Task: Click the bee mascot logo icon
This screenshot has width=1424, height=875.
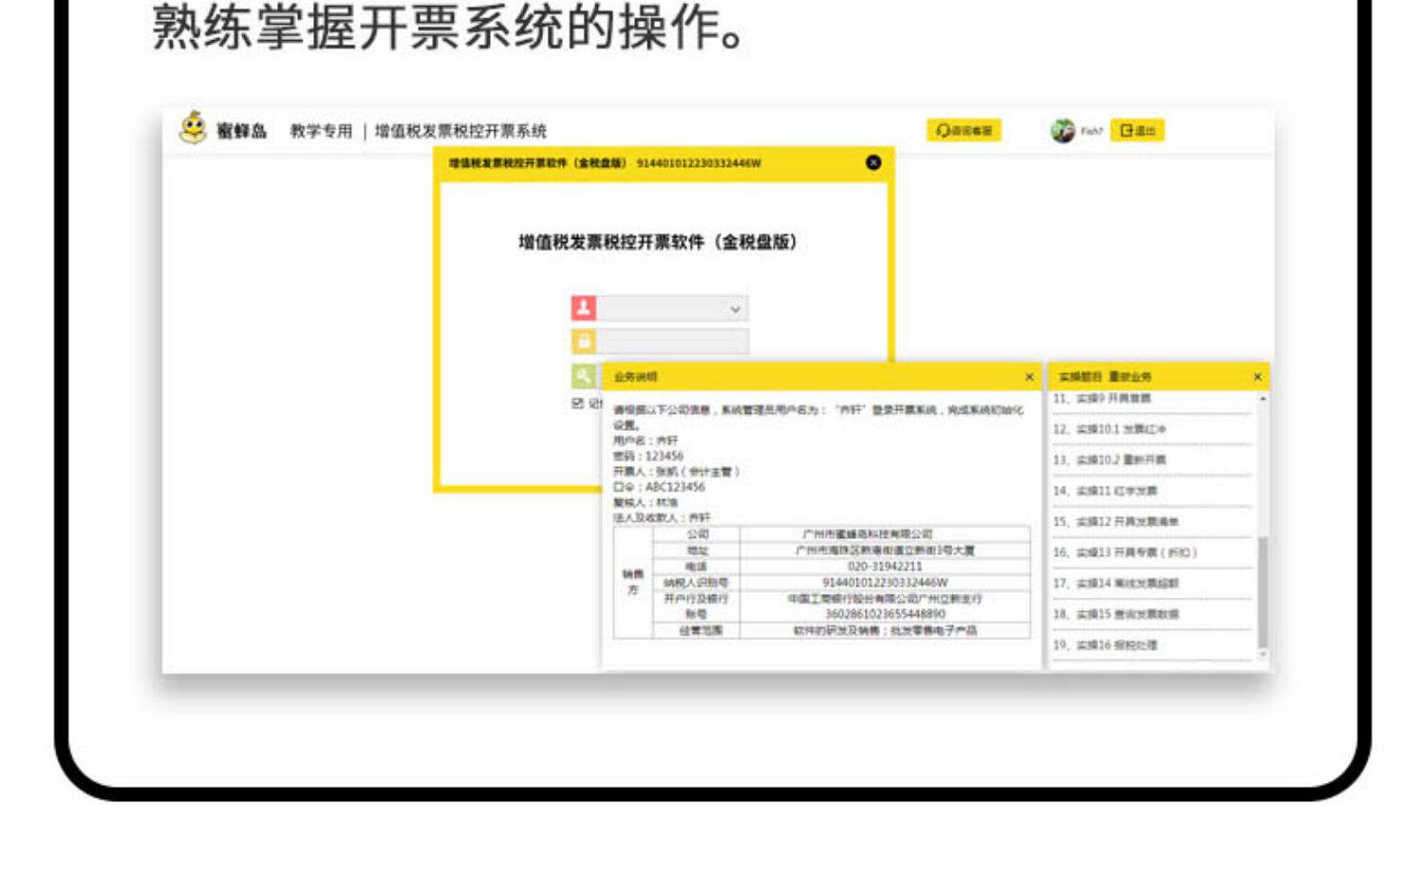Action: click(x=194, y=128)
